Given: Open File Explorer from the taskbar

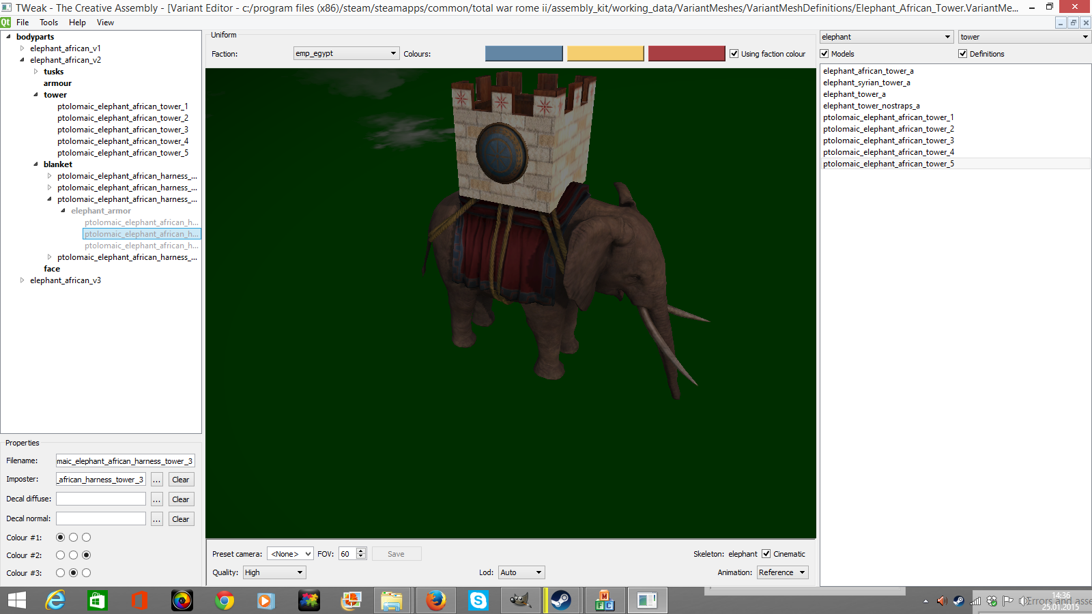Looking at the screenshot, I should [x=392, y=600].
